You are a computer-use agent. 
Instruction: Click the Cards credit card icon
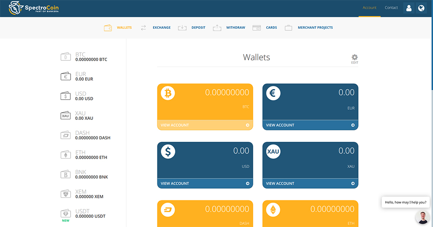(x=257, y=28)
